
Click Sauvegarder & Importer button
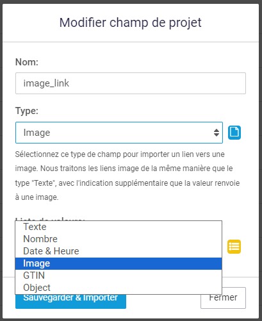coord(70,301)
